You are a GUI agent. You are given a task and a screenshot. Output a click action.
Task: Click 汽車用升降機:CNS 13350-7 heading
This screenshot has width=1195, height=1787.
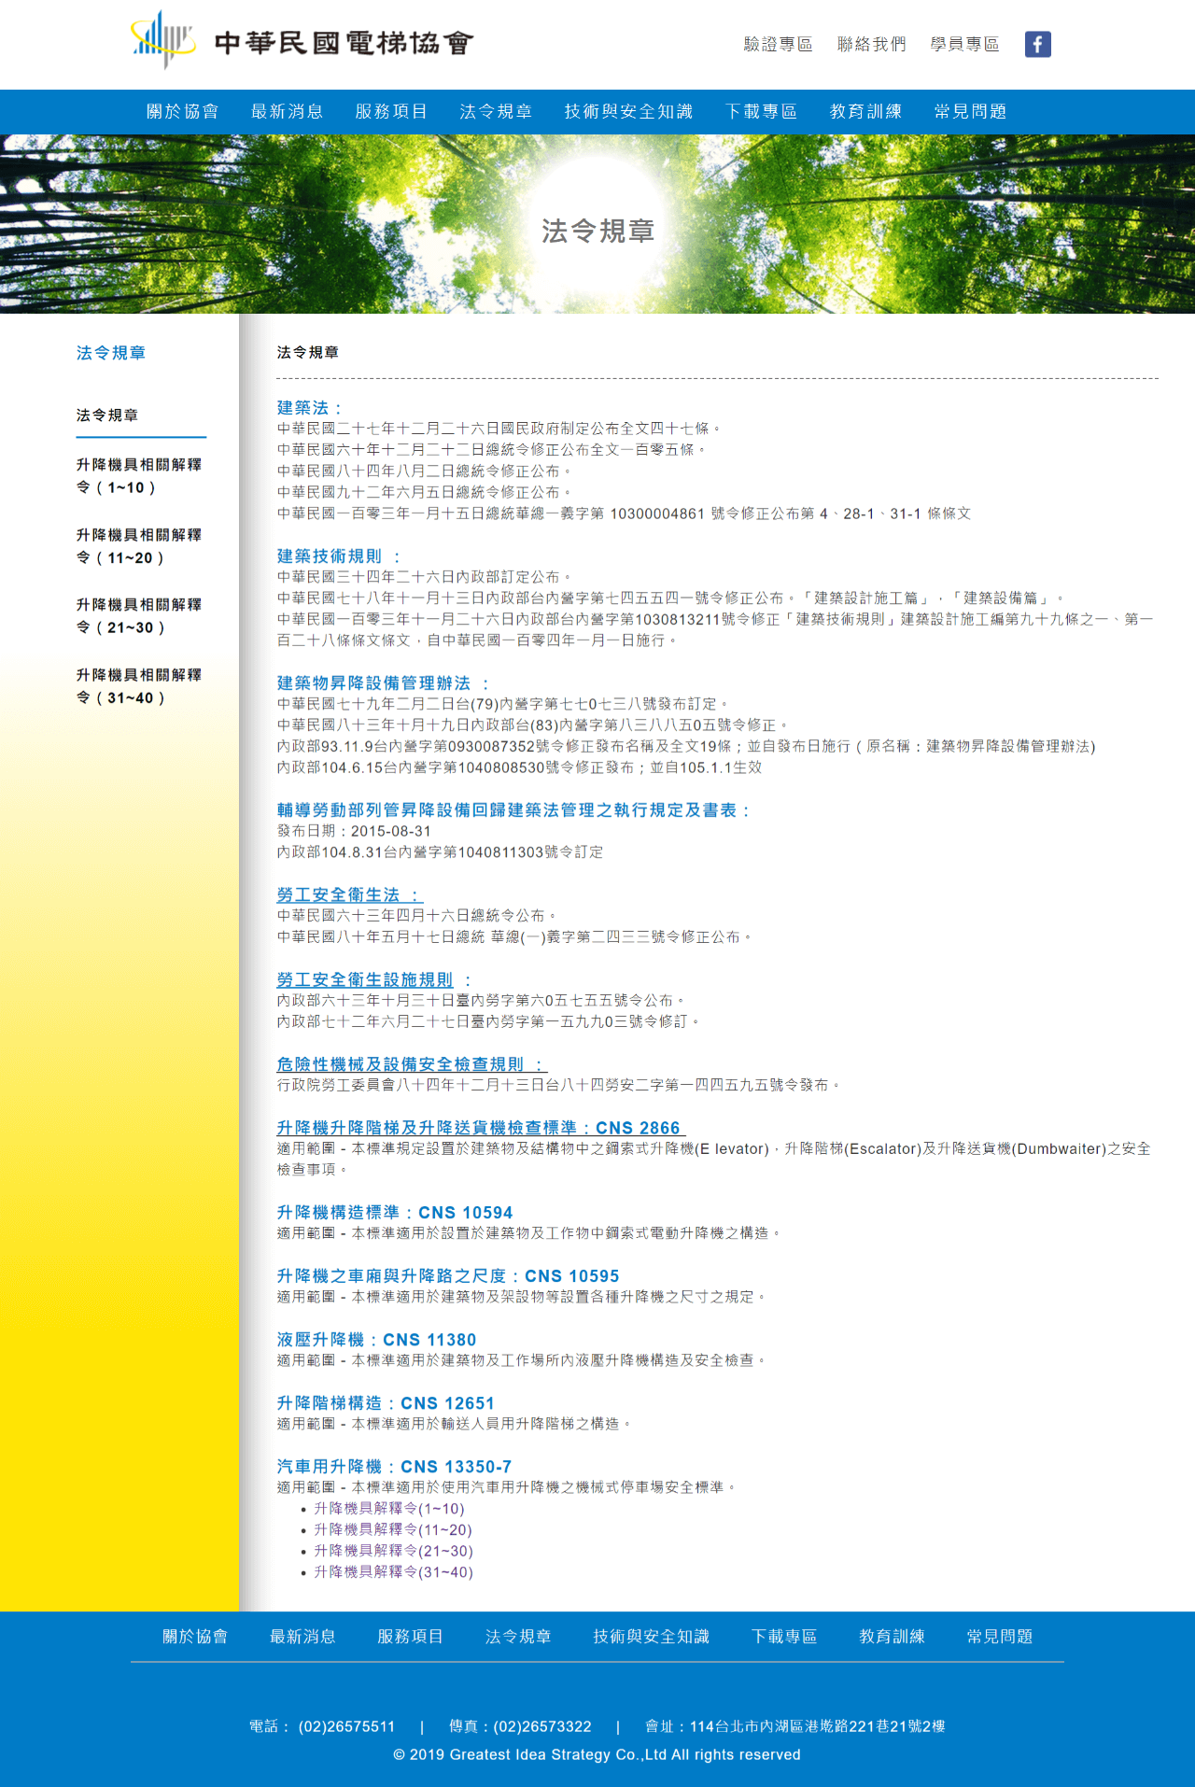click(x=394, y=1467)
